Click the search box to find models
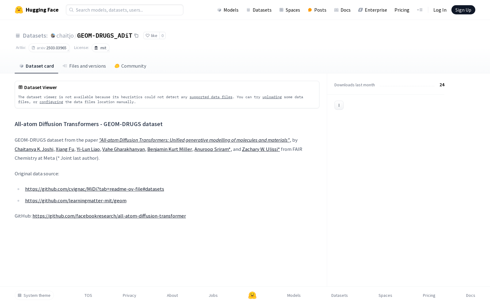The height and width of the screenshot is (306, 490). (125, 10)
